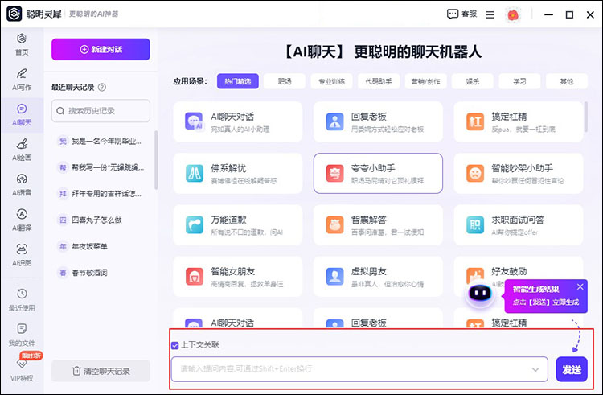
Task: Click the help icon beside 最近聊天记录
Action: click(102, 88)
